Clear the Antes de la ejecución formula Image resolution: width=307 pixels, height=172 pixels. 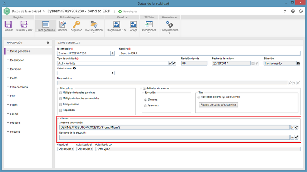[297, 127]
